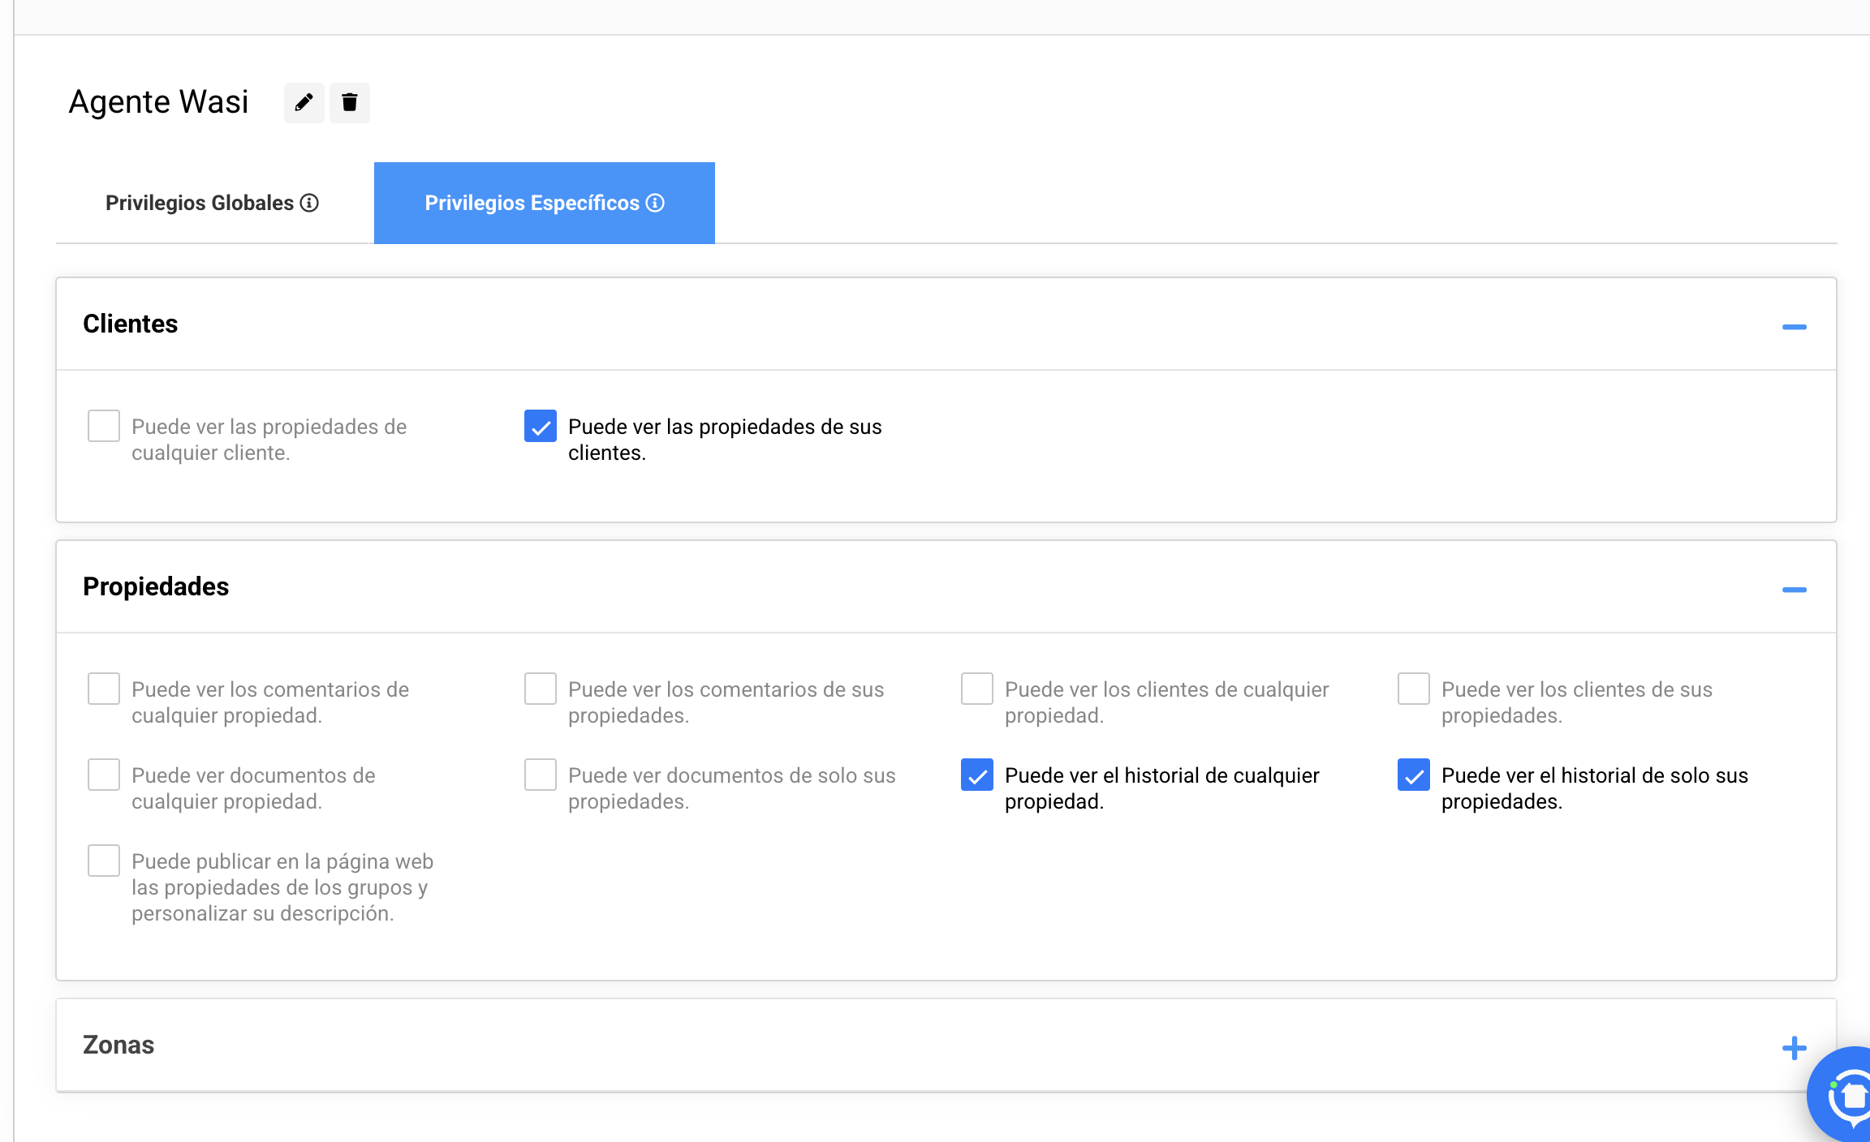Collapse the Propiedades section

coord(1794,590)
